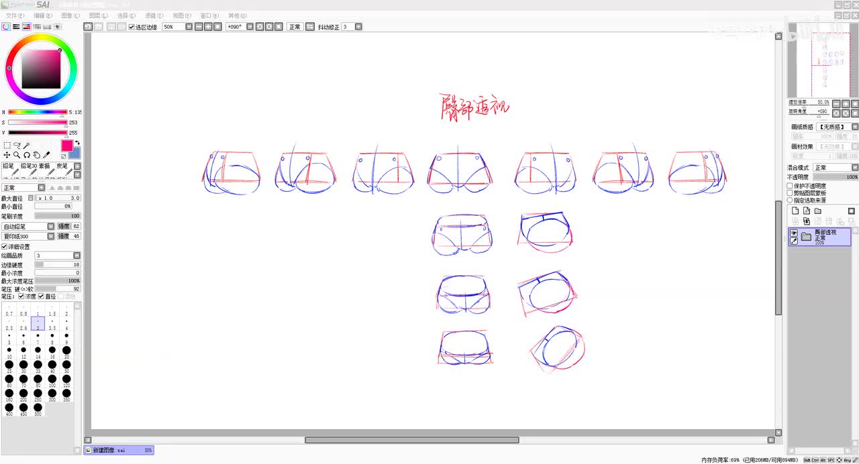Select the hand pan tool
Image resolution: width=859 pixels, height=464 pixels.
[x=37, y=155]
